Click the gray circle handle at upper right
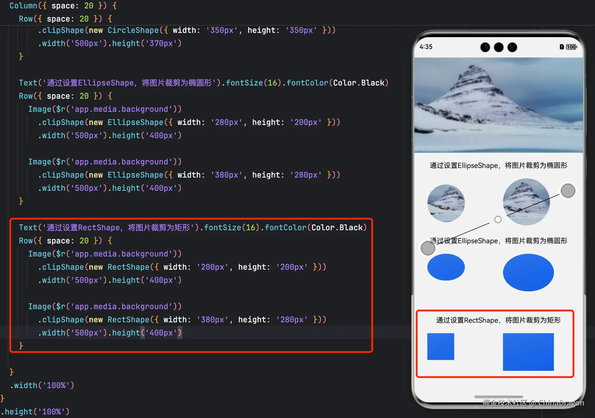Viewport: 595px width, 418px height. point(568,191)
